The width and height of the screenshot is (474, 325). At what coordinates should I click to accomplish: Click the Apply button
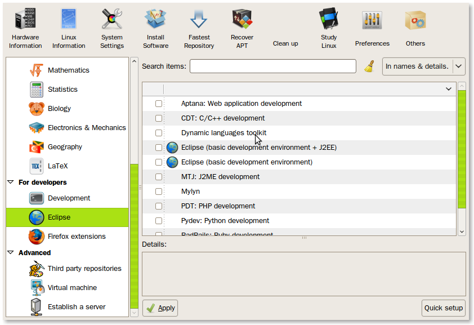[x=160, y=308]
